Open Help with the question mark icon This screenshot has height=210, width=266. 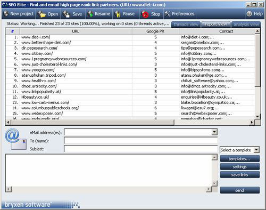point(249,14)
